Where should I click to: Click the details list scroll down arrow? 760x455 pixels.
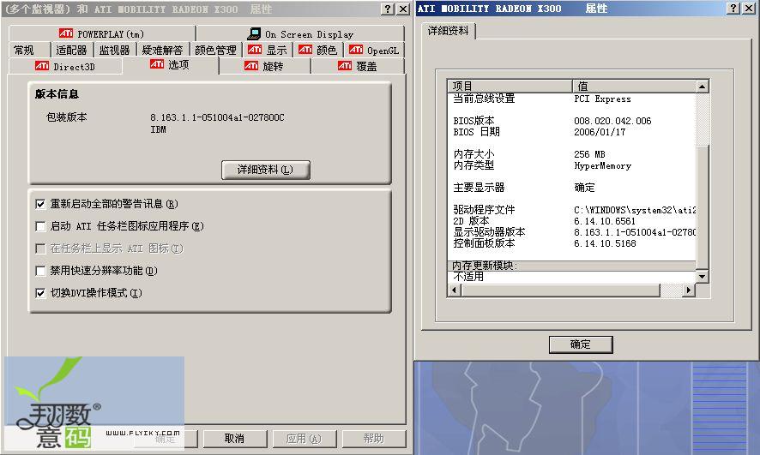click(x=702, y=277)
